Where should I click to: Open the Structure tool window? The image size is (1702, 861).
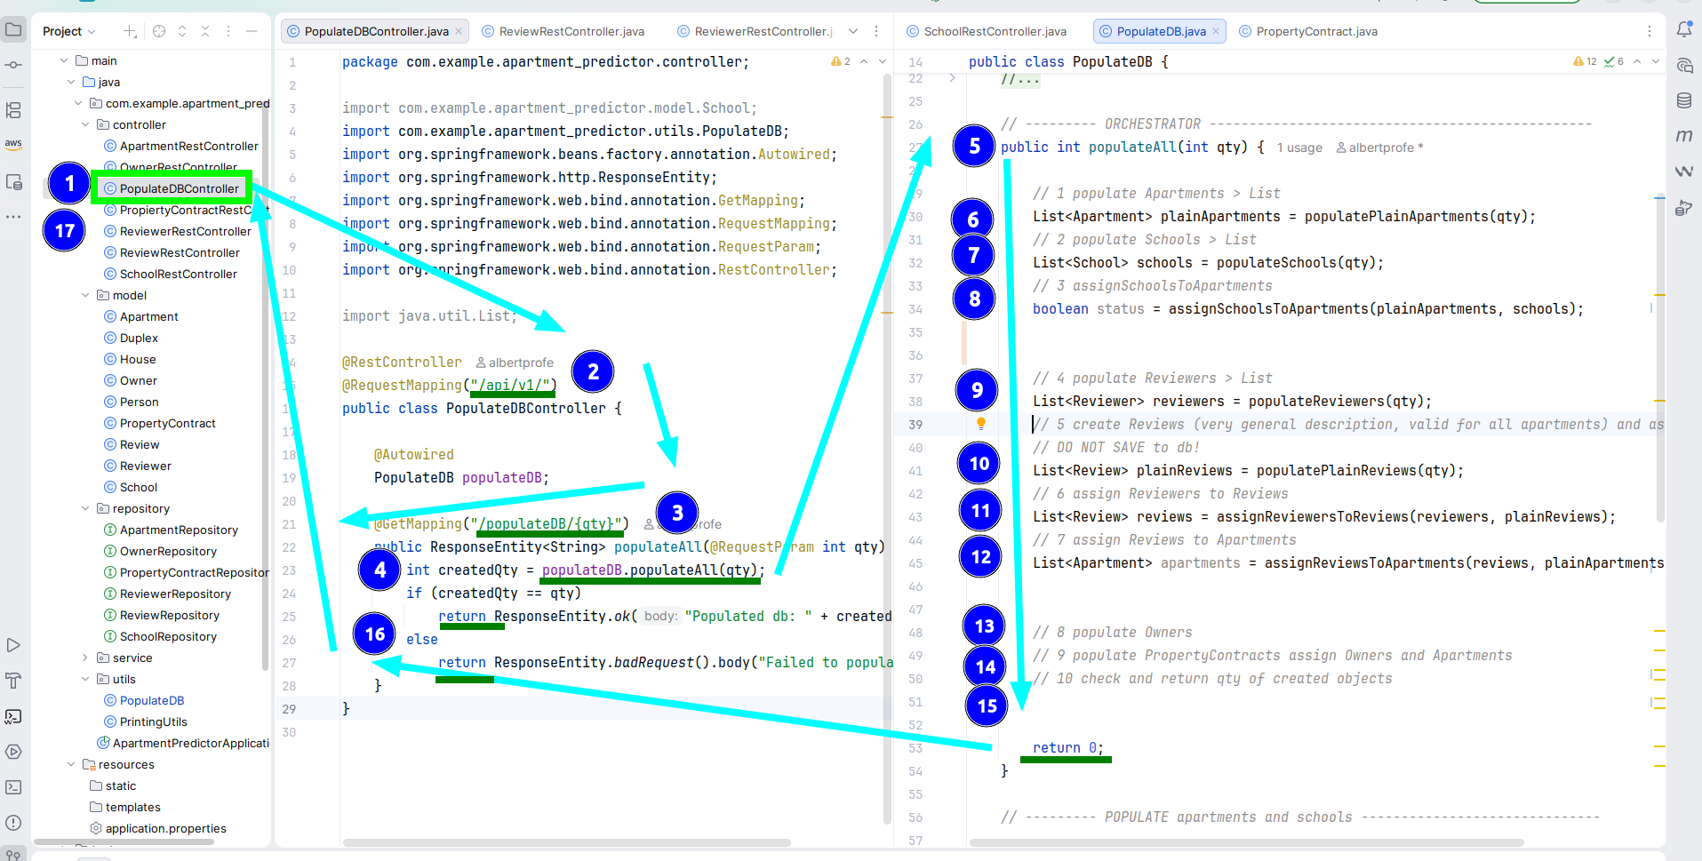[13, 110]
